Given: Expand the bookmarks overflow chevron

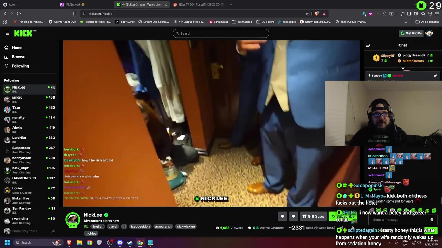Looking at the screenshot, I should [x=406, y=22].
